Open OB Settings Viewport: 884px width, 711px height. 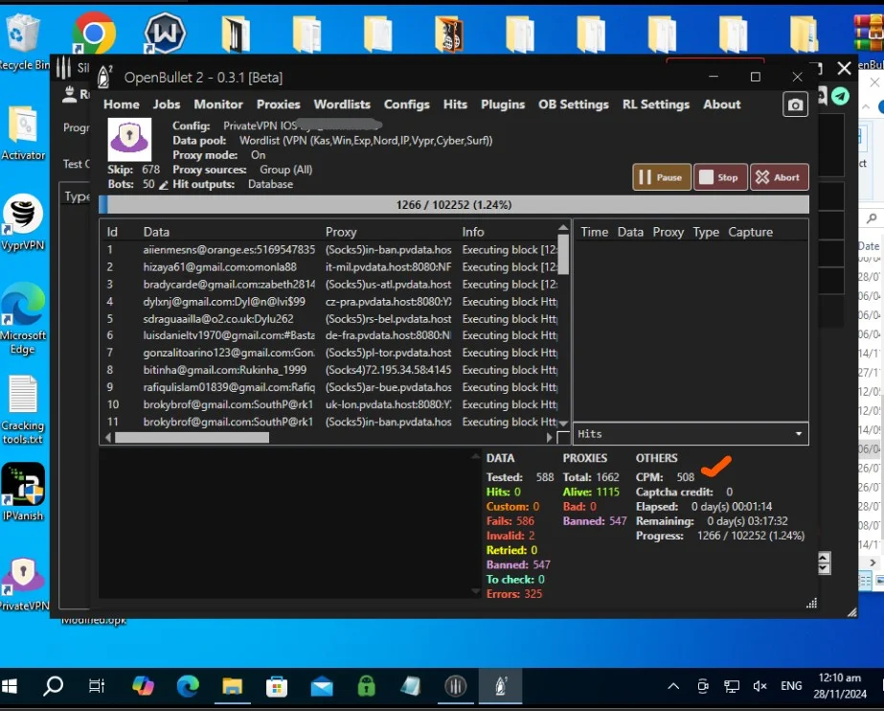coord(574,104)
